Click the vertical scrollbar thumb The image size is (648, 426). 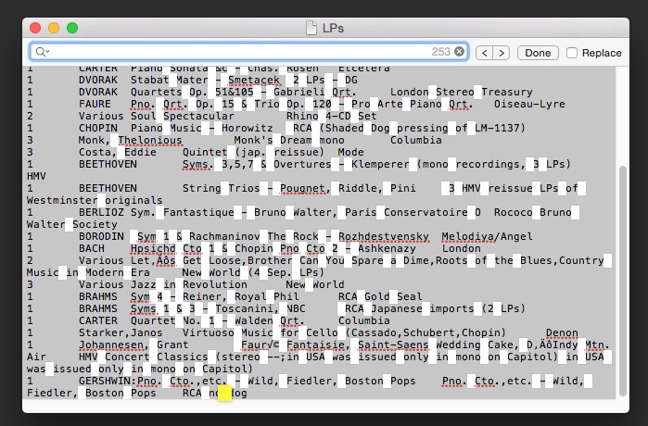point(622,281)
